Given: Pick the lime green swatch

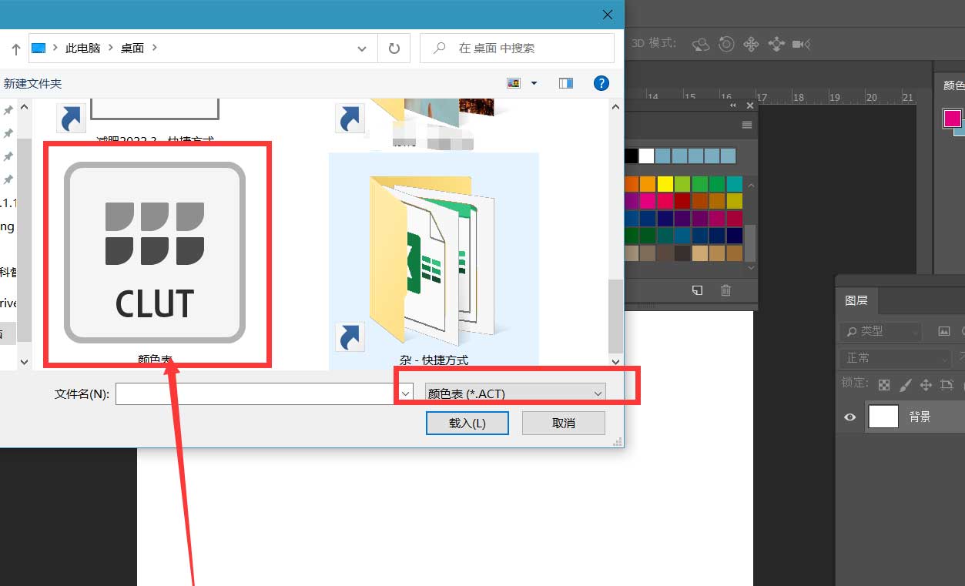Looking at the screenshot, I should (682, 184).
